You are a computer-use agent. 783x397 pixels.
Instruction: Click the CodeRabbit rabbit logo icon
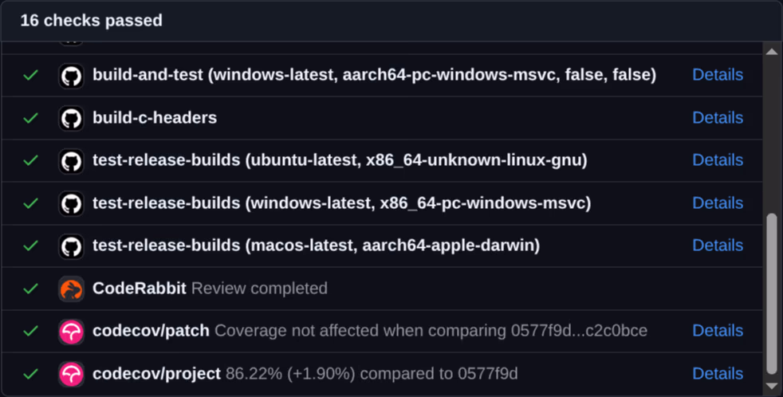[x=72, y=289]
